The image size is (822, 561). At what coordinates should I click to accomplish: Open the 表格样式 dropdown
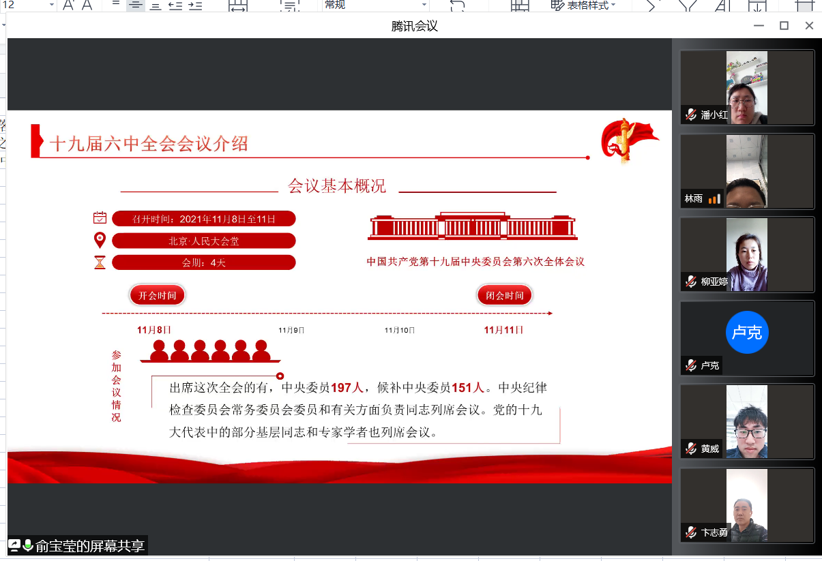pos(582,5)
